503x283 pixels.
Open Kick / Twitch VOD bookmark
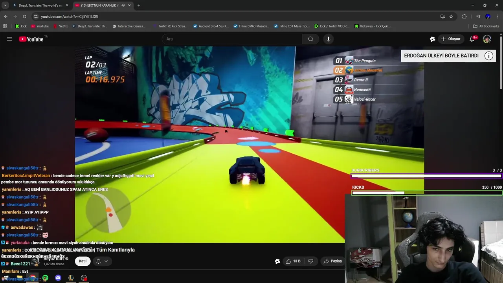coord(332,26)
